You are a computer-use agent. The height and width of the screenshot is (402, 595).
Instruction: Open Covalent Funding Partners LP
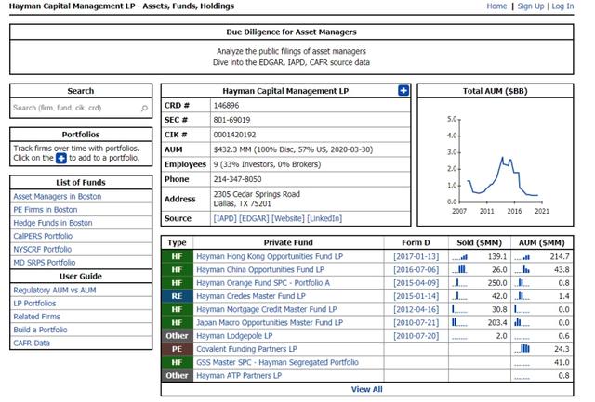pos(246,349)
